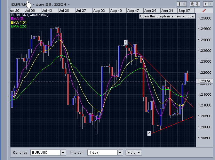Click the Aug 10 date header

click(x=118, y=10)
